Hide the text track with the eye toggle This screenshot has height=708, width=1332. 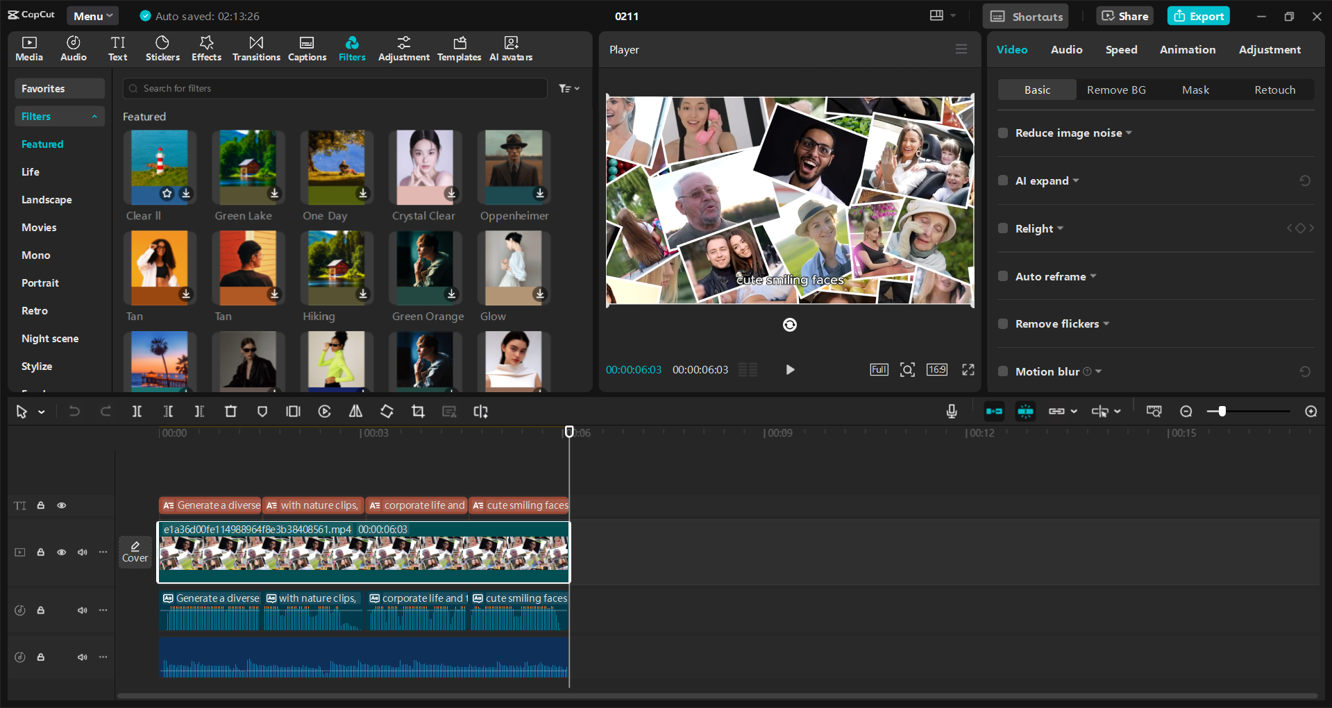[x=61, y=505]
